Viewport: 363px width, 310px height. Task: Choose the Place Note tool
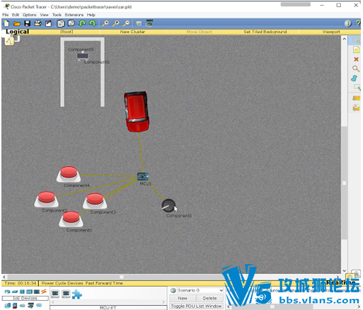click(356, 50)
